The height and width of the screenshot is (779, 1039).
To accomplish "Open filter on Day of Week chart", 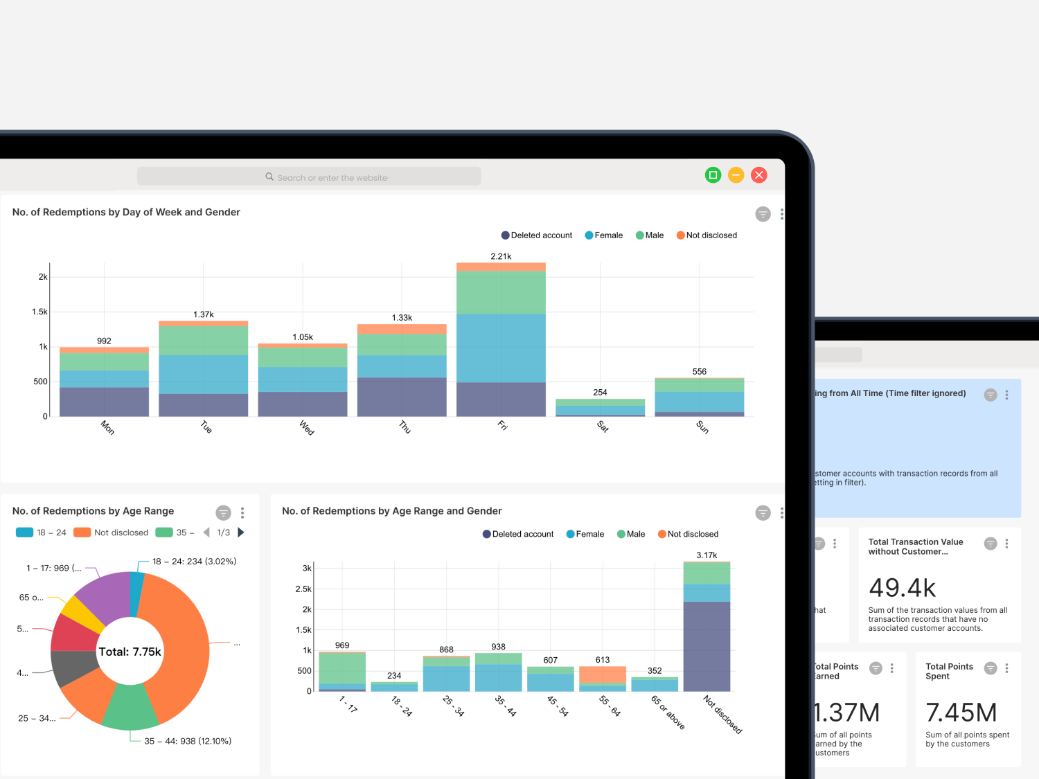I will [x=763, y=214].
